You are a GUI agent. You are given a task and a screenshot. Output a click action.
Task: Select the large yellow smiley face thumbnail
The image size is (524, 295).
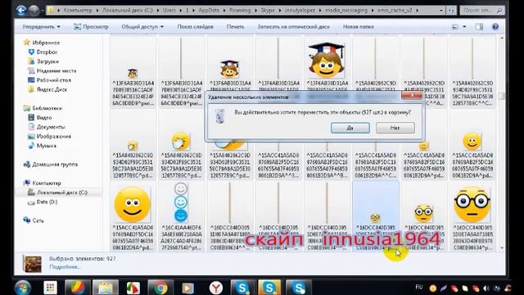[x=133, y=204]
